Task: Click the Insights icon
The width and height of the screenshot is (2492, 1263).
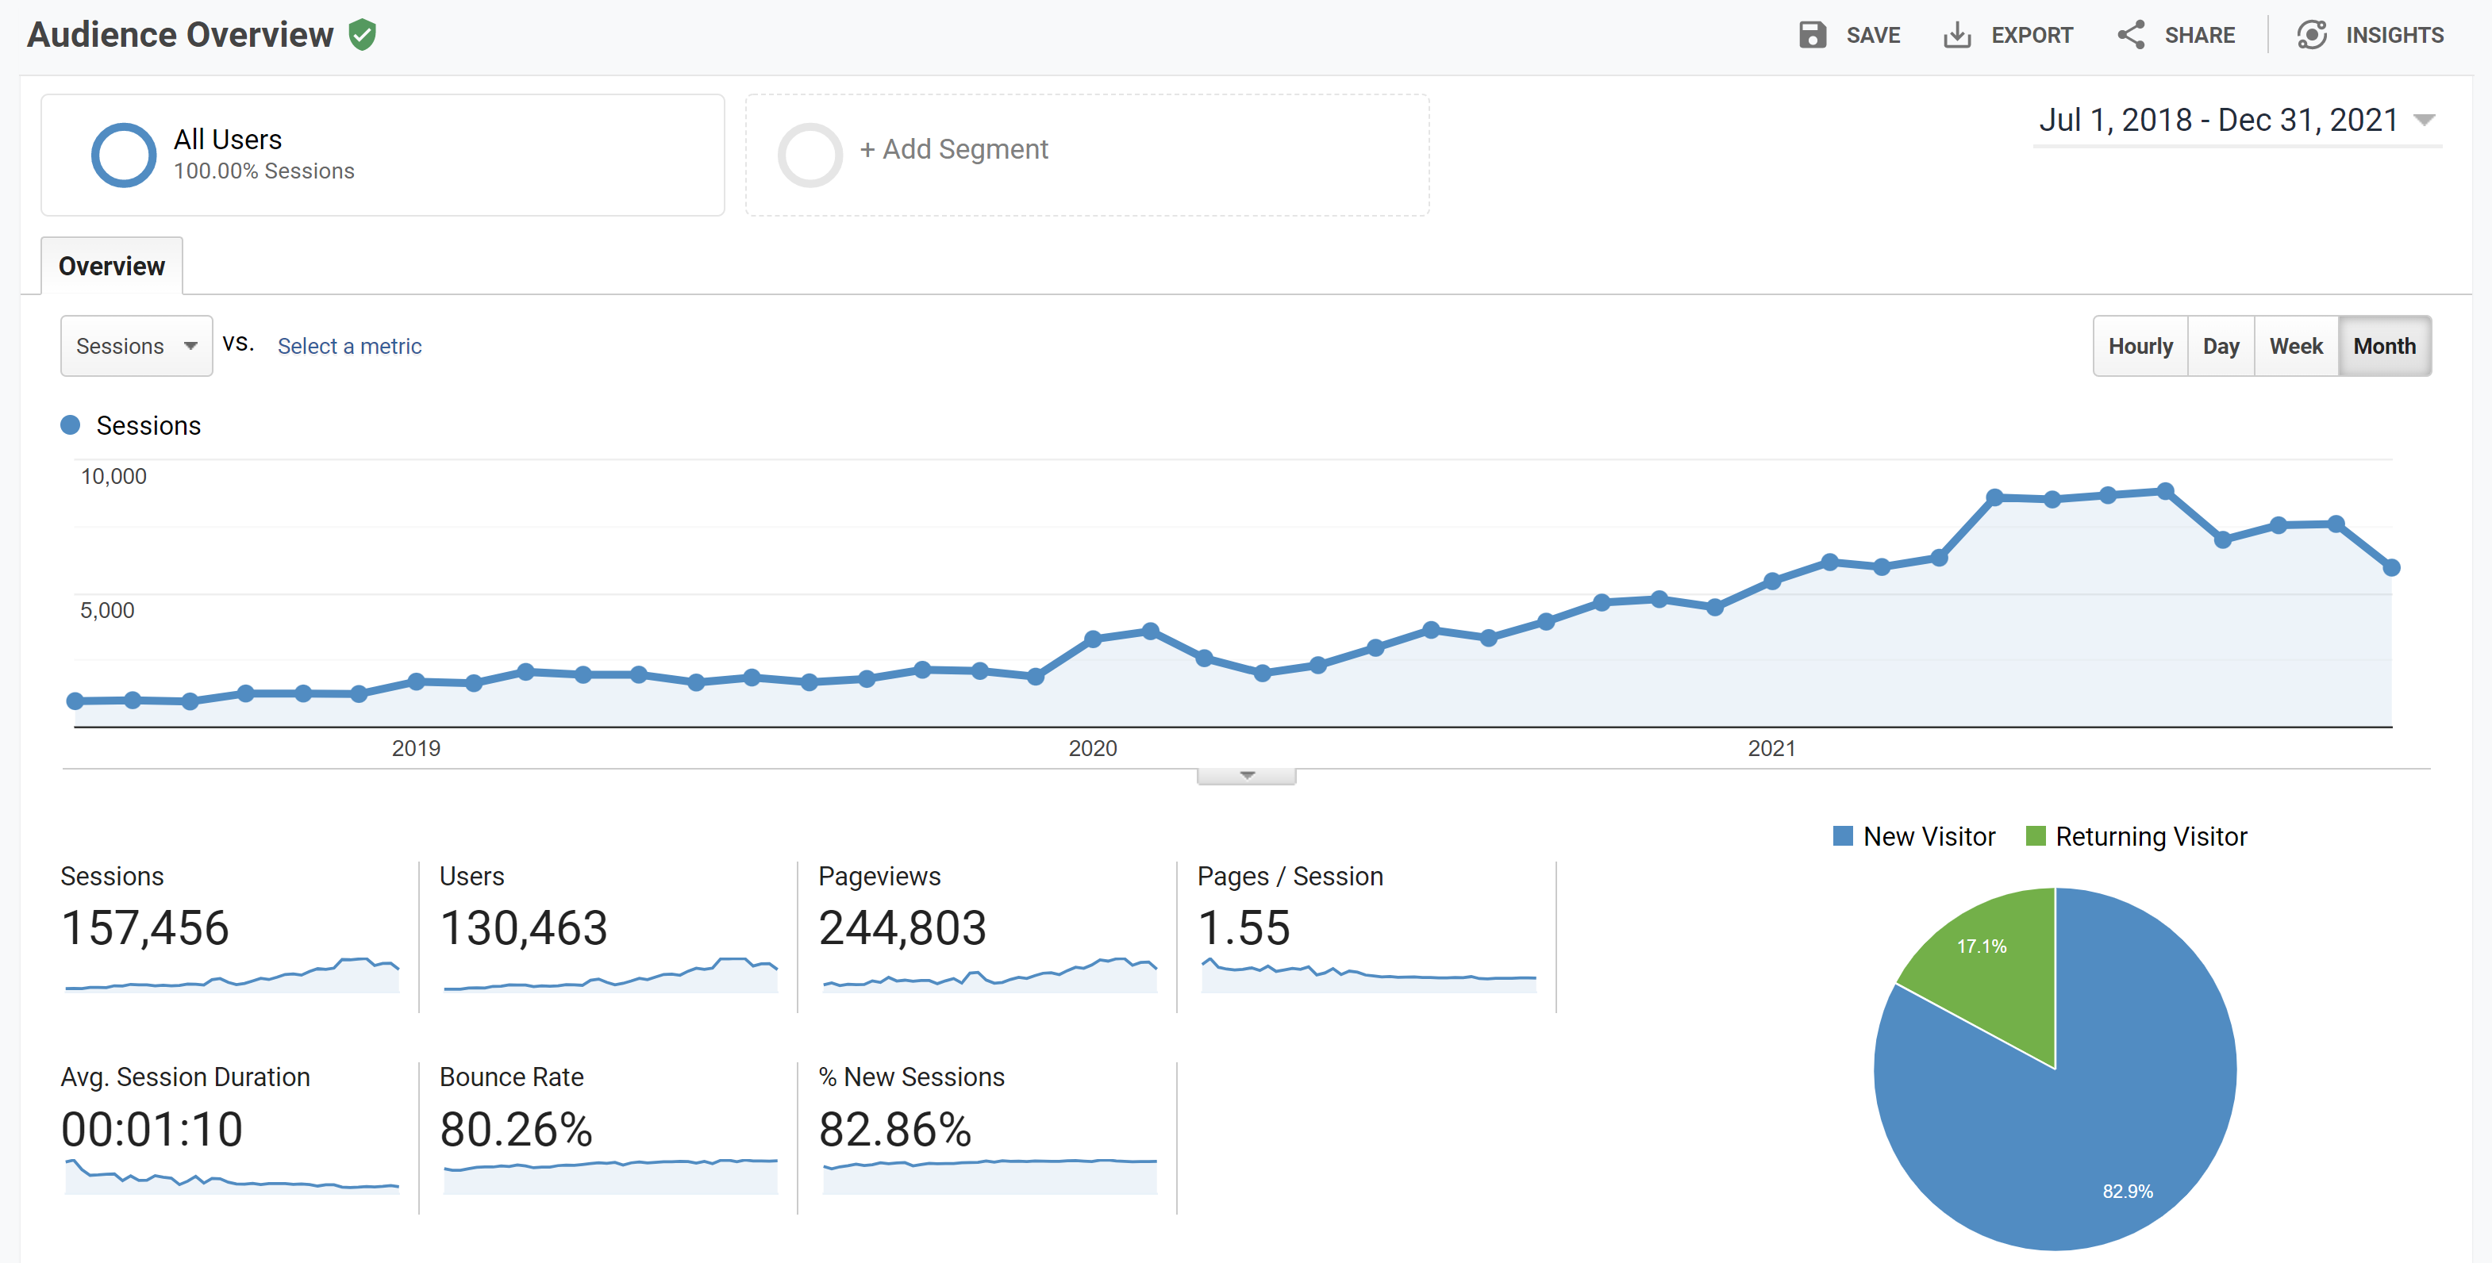Action: [2313, 34]
